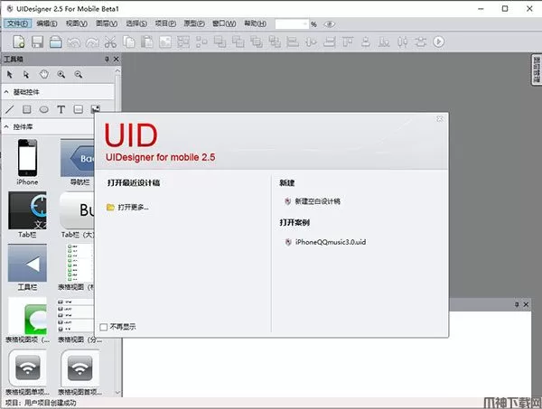Close the 工具箱 toolbox panel

117,60
